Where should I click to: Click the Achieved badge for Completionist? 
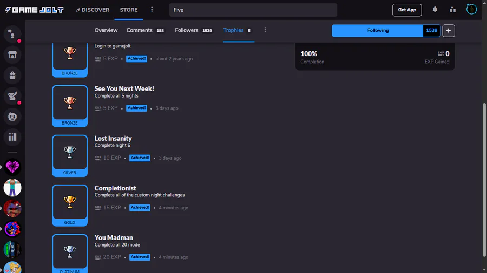(140, 208)
